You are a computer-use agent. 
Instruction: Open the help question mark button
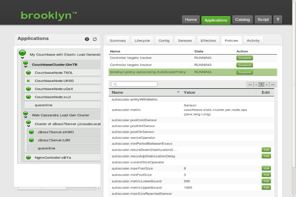[x=278, y=20]
